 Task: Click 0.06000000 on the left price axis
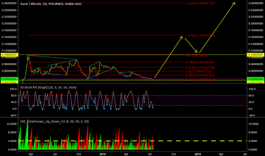click(9, 71)
